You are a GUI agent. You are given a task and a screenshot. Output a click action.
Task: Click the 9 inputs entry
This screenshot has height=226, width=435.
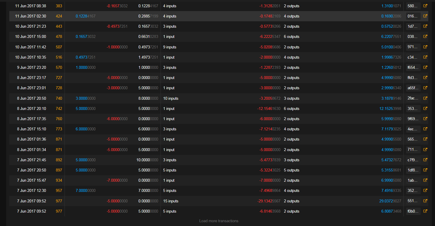pyautogui.click(x=170, y=47)
